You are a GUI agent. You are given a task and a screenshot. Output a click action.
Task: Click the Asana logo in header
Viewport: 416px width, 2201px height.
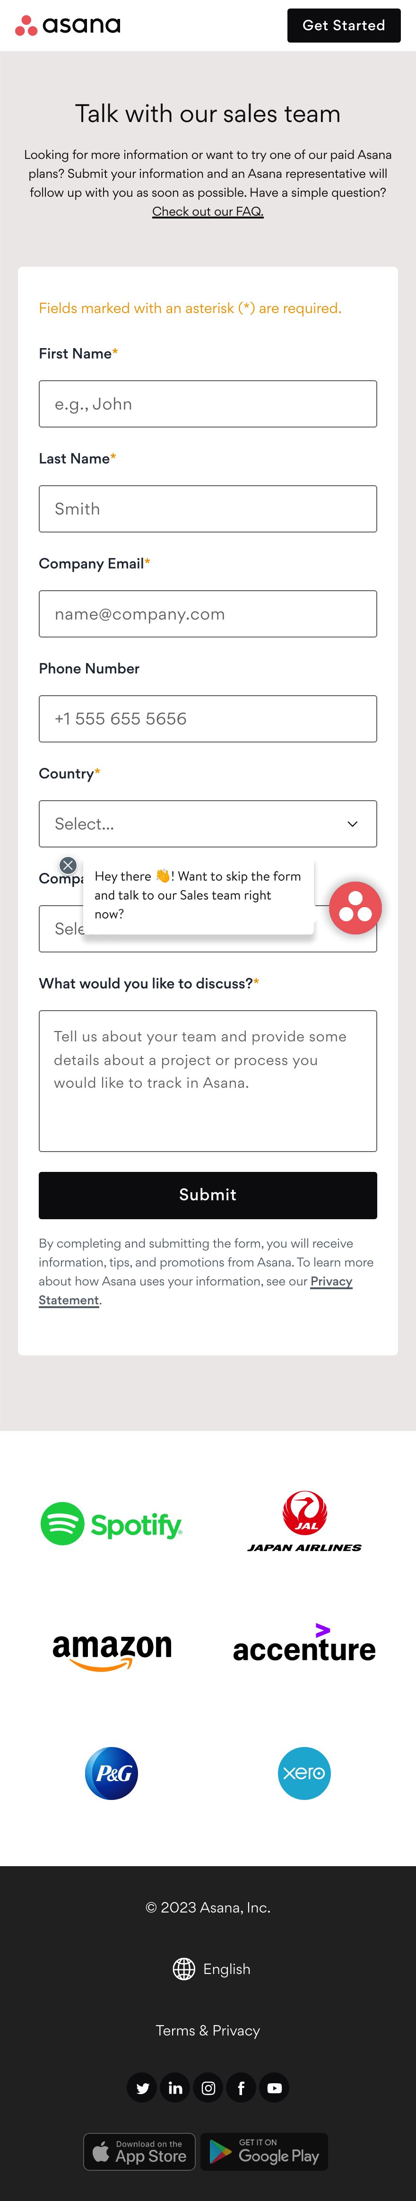point(69,26)
